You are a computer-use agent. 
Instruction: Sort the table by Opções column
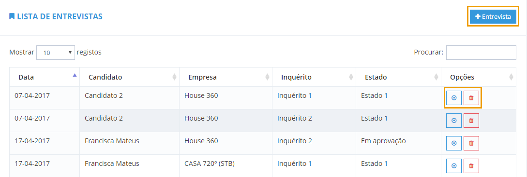point(479,77)
